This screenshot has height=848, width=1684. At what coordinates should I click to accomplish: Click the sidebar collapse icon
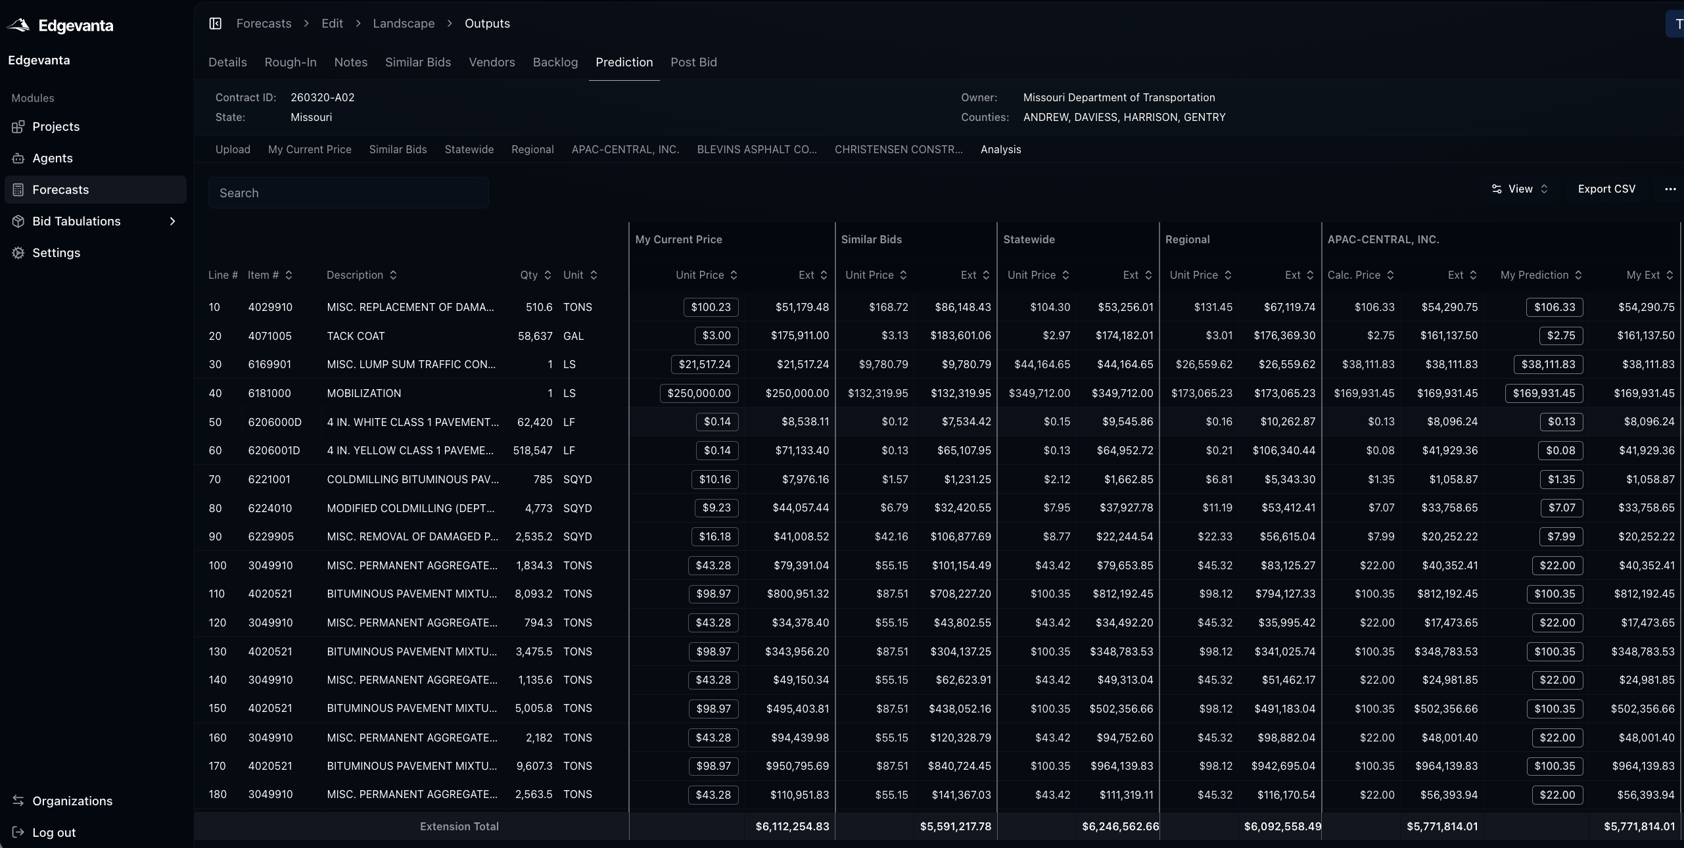pyautogui.click(x=215, y=24)
